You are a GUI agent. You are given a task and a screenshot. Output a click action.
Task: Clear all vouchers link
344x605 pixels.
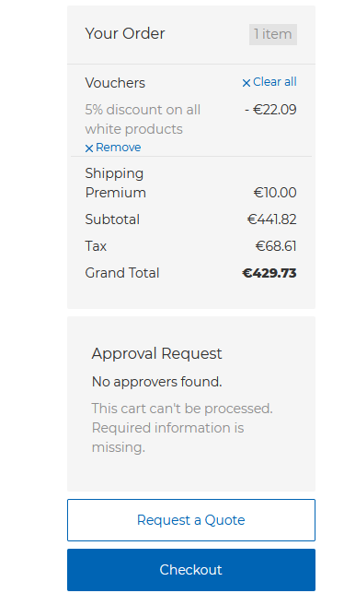point(269,82)
